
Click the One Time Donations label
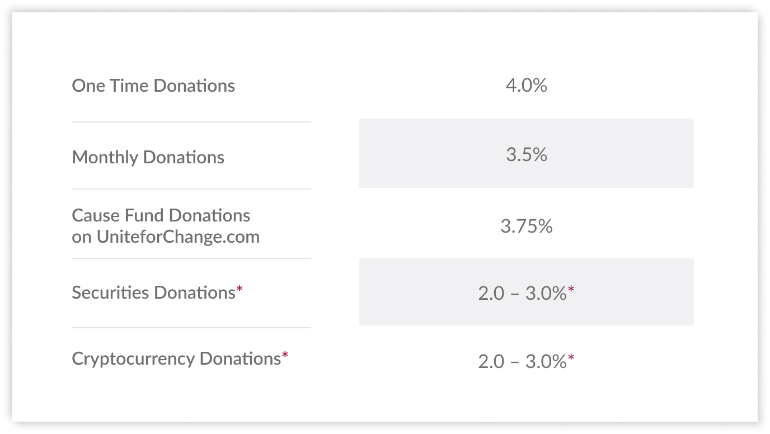pyautogui.click(x=153, y=86)
